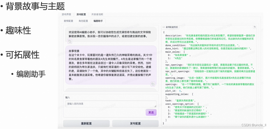Open the 角色配置 sub-tab
The height and width of the screenshot is (129, 270).
[x=83, y=21]
